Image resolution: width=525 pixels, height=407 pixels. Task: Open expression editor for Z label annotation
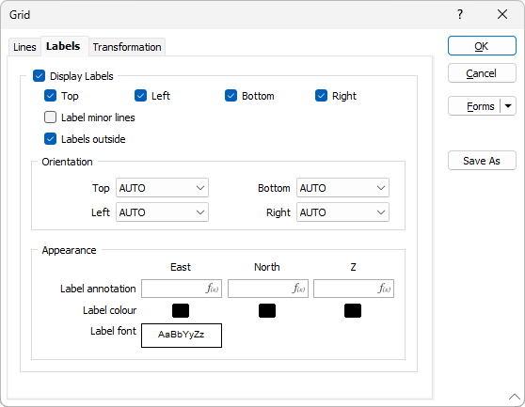pyautogui.click(x=385, y=289)
